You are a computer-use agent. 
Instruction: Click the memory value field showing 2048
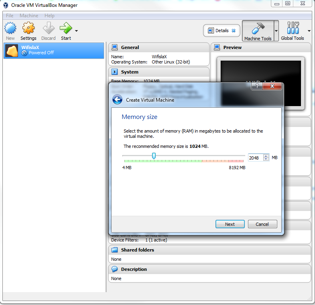(256, 158)
